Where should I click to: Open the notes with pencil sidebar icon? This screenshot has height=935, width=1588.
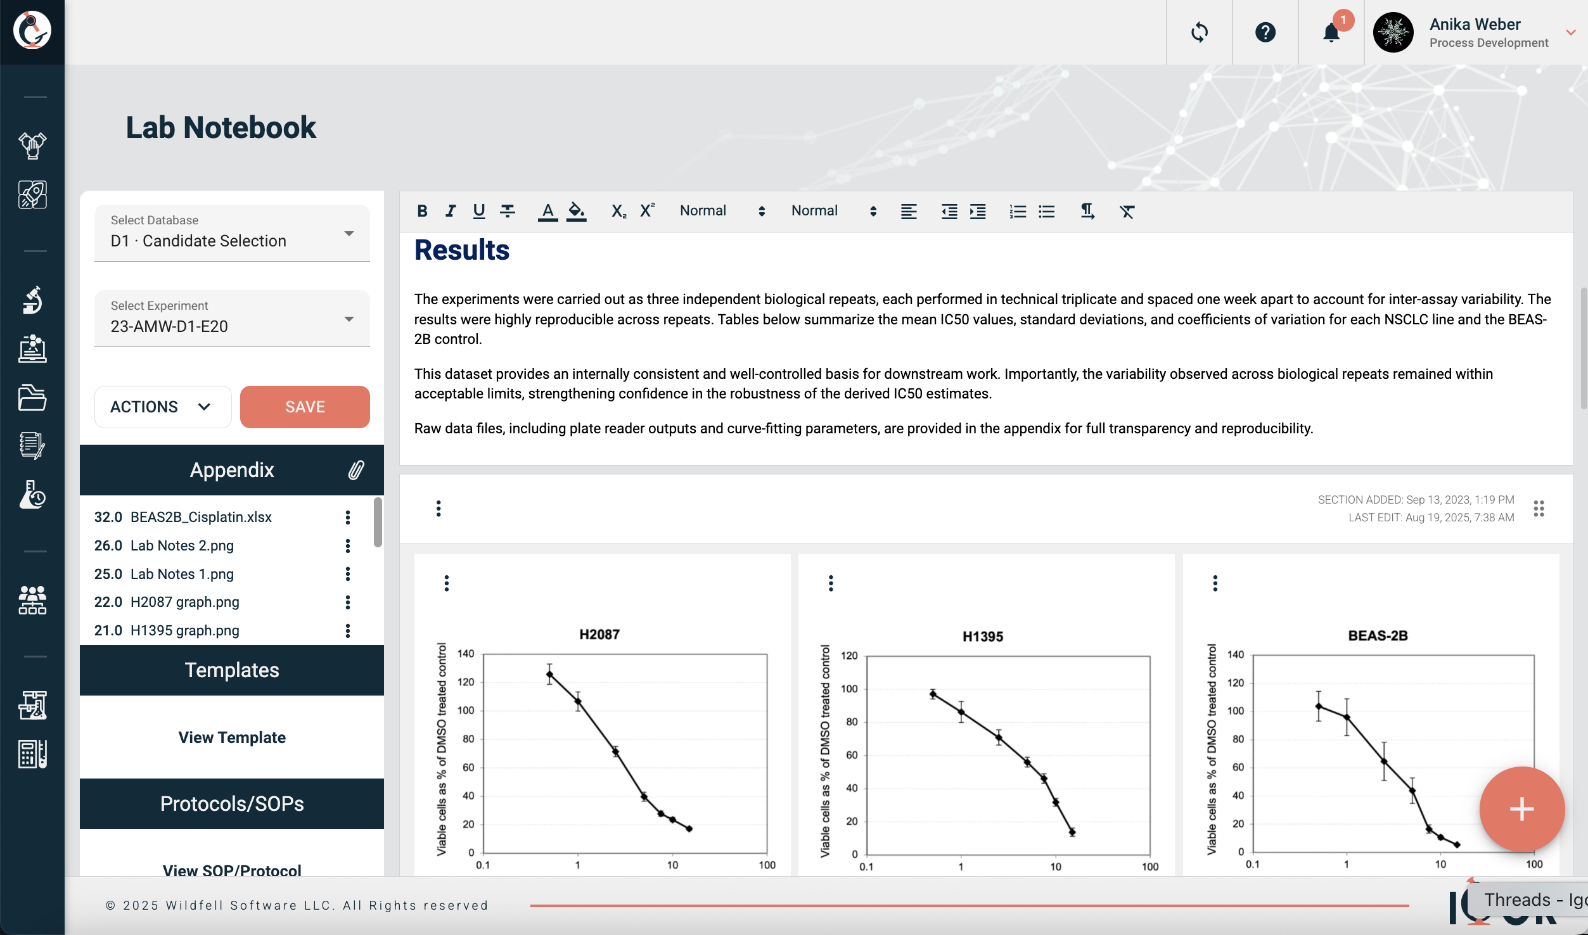(32, 446)
